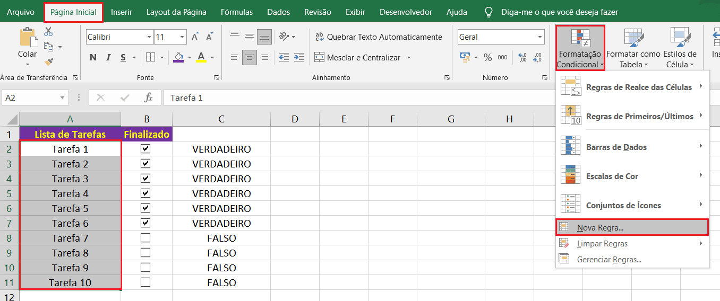Viewport: 720px width, 301px height.
Task: Apply italic formatting with I button
Action: (108, 57)
